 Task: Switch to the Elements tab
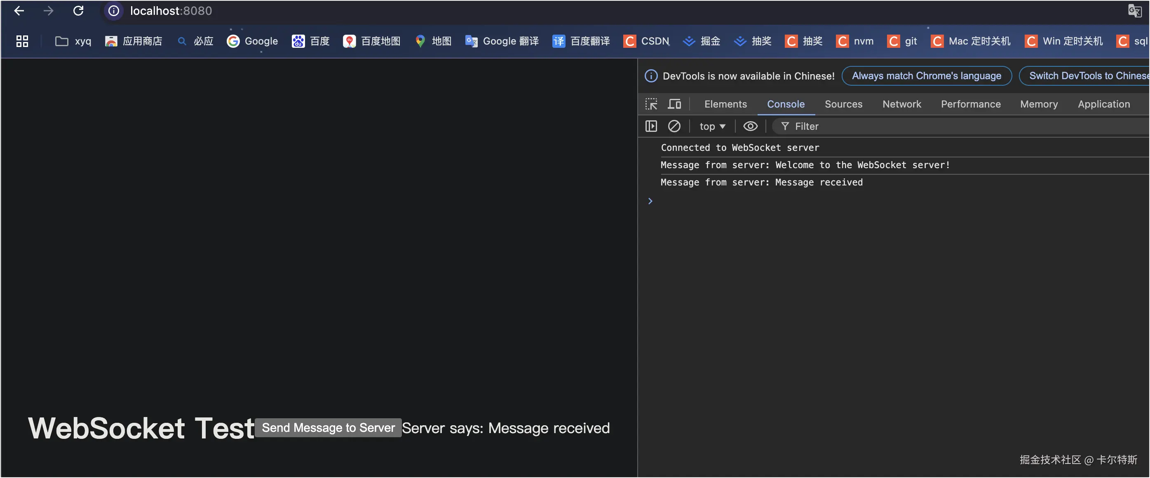click(x=725, y=104)
